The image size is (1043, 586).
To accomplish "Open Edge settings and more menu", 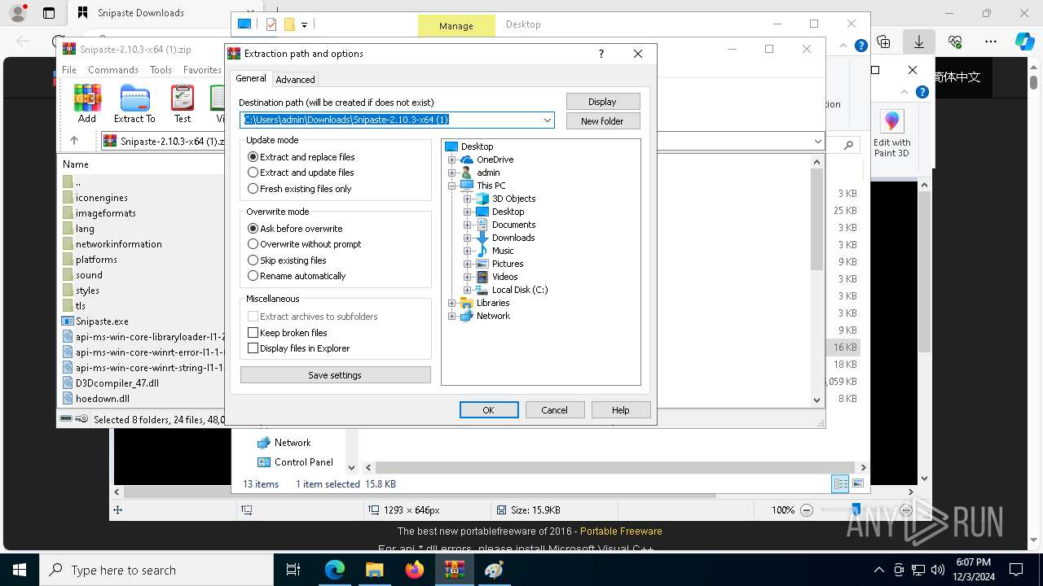I will (991, 42).
